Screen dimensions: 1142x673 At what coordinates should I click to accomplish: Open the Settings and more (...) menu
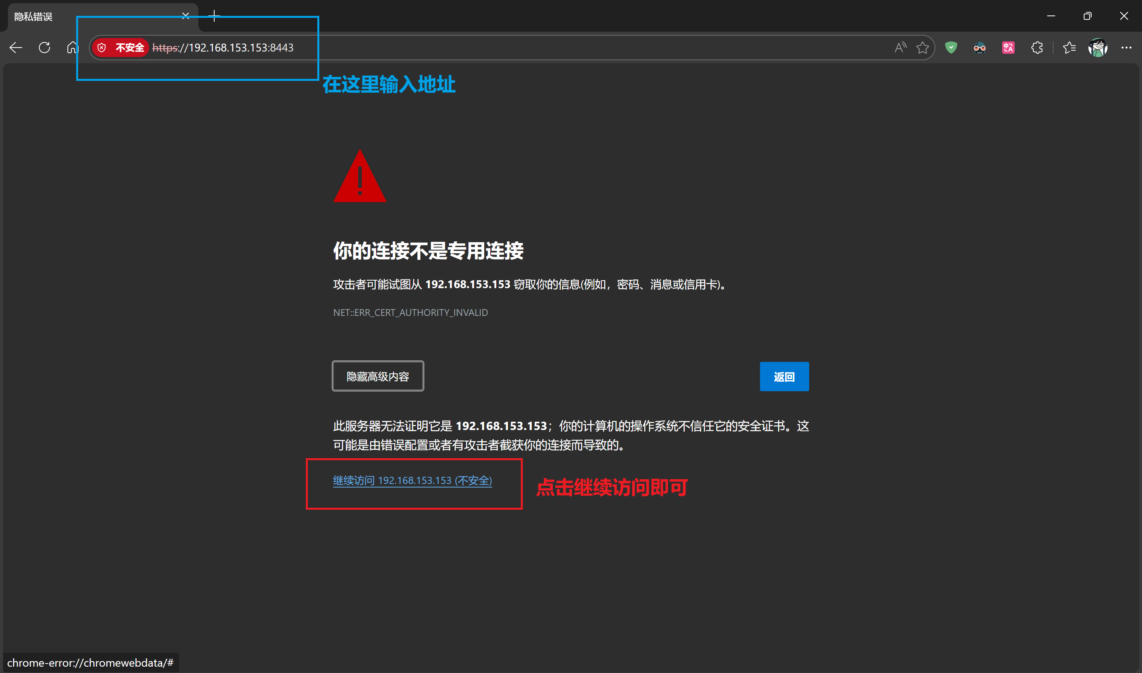pos(1127,47)
